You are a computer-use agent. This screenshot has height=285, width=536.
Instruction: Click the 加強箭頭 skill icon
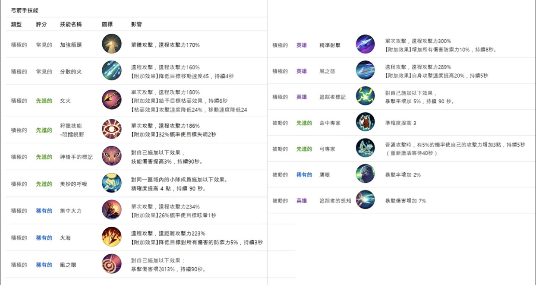[x=111, y=44]
